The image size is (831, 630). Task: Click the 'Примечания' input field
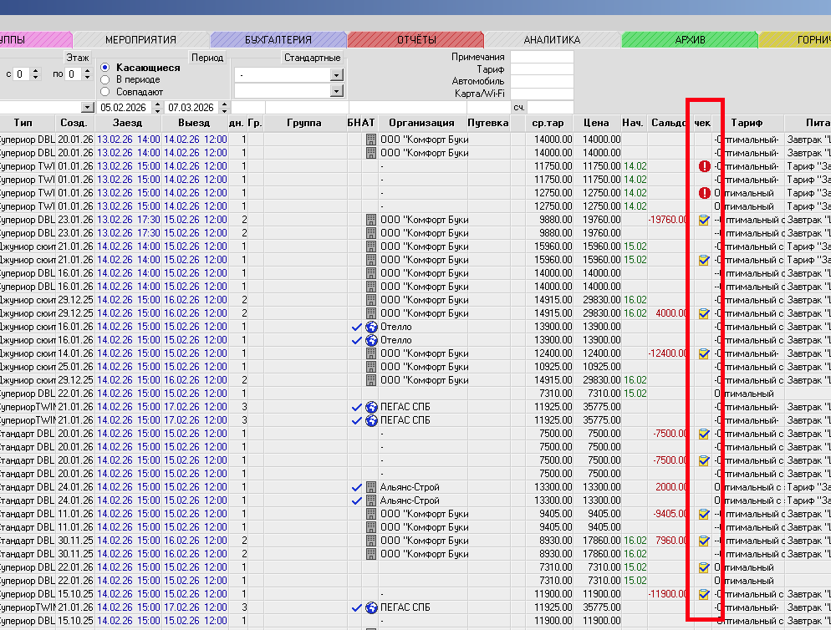(x=542, y=57)
